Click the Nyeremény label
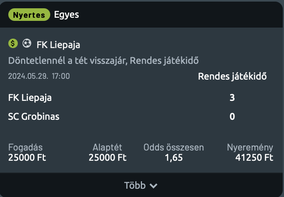The image size is (284, 197). point(250,148)
